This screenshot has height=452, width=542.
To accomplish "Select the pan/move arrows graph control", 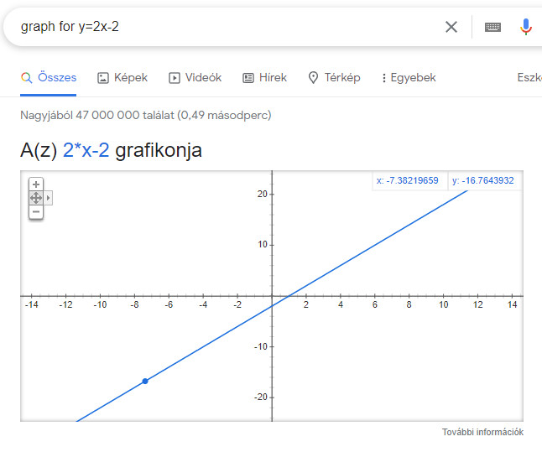I will (36, 198).
